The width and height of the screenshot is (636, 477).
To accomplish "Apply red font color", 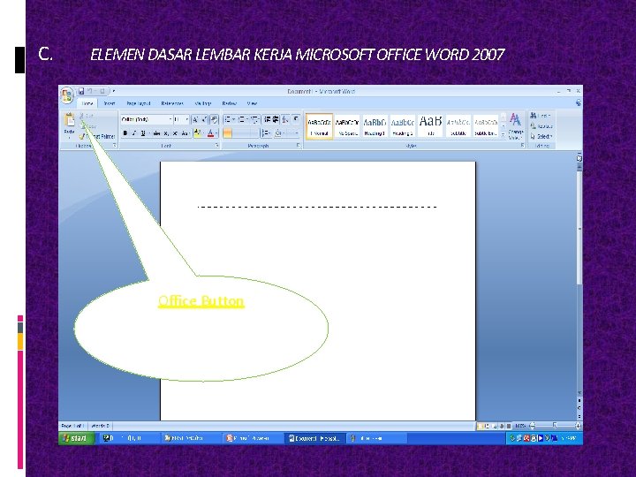I will point(210,133).
